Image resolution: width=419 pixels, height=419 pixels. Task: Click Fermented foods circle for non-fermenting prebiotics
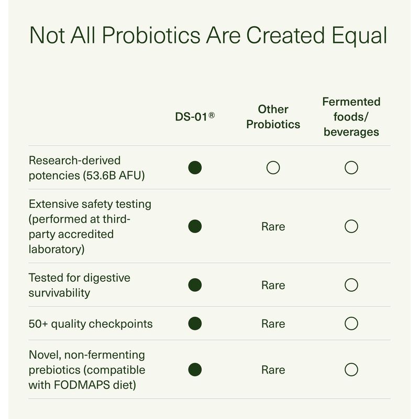351,370
